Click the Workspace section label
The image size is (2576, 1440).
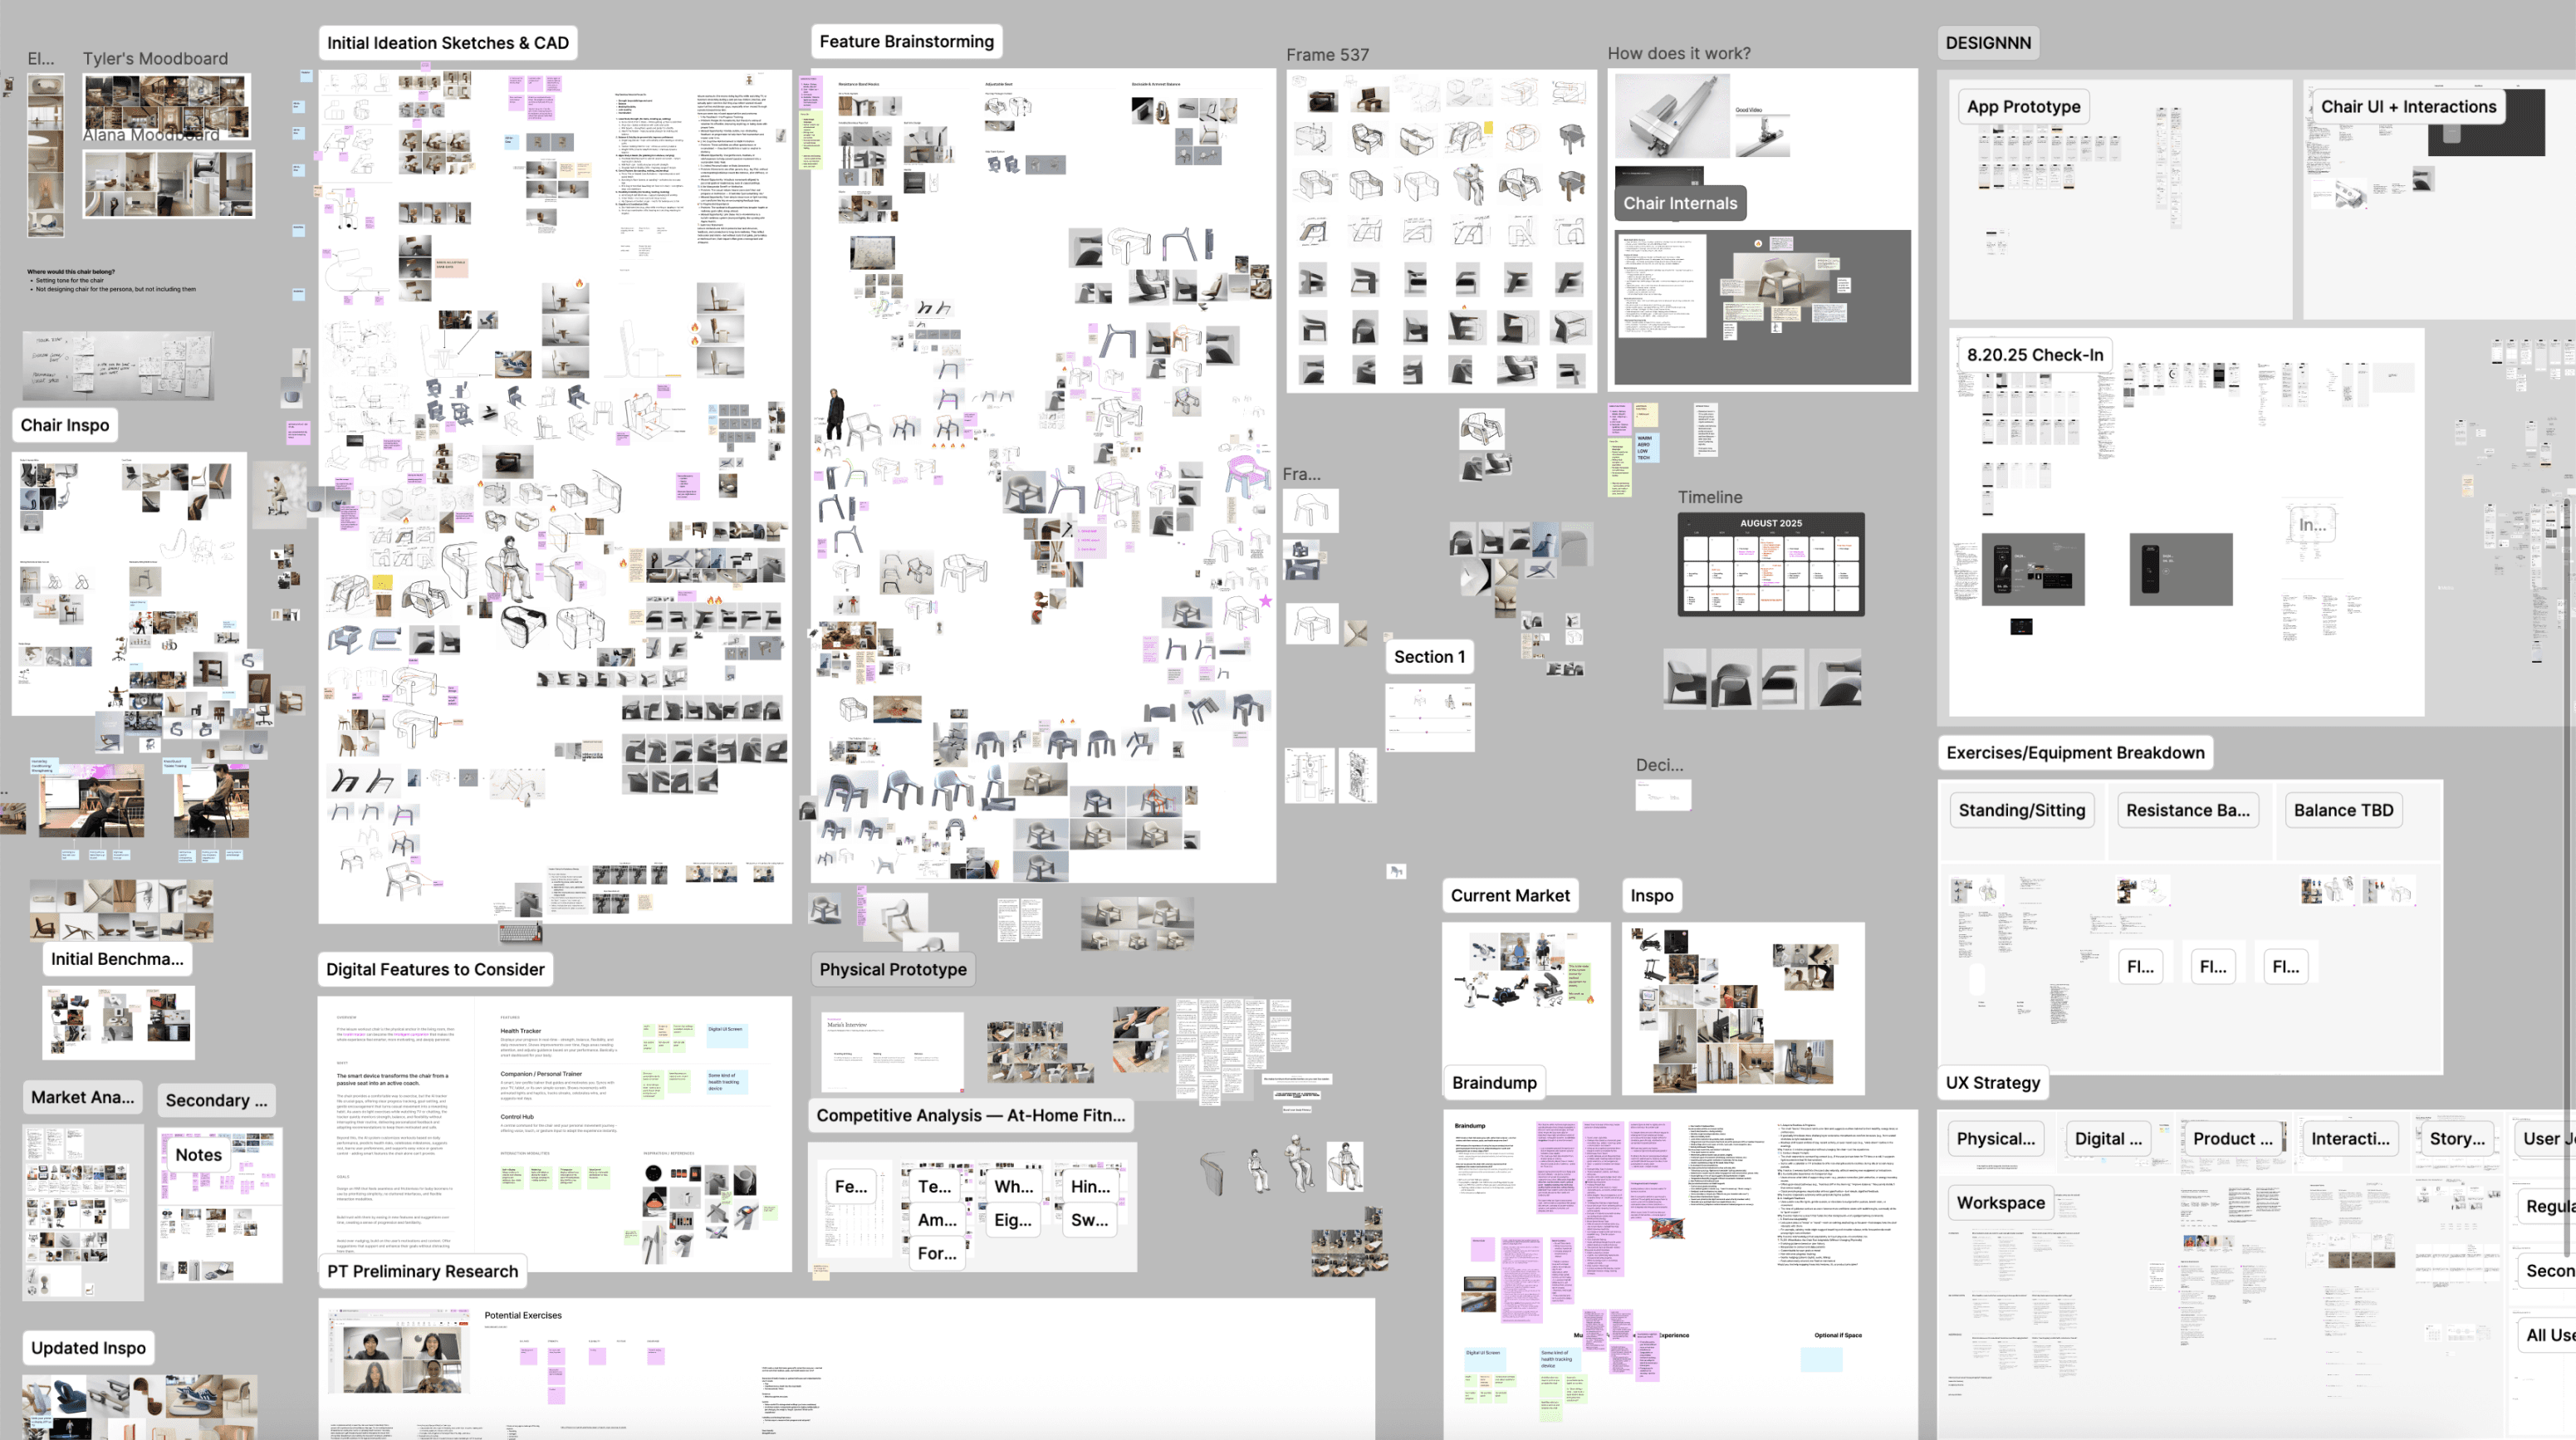pos(2000,1202)
